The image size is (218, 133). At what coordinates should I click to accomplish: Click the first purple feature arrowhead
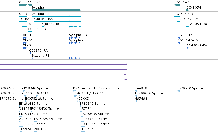[x=126, y=64]
